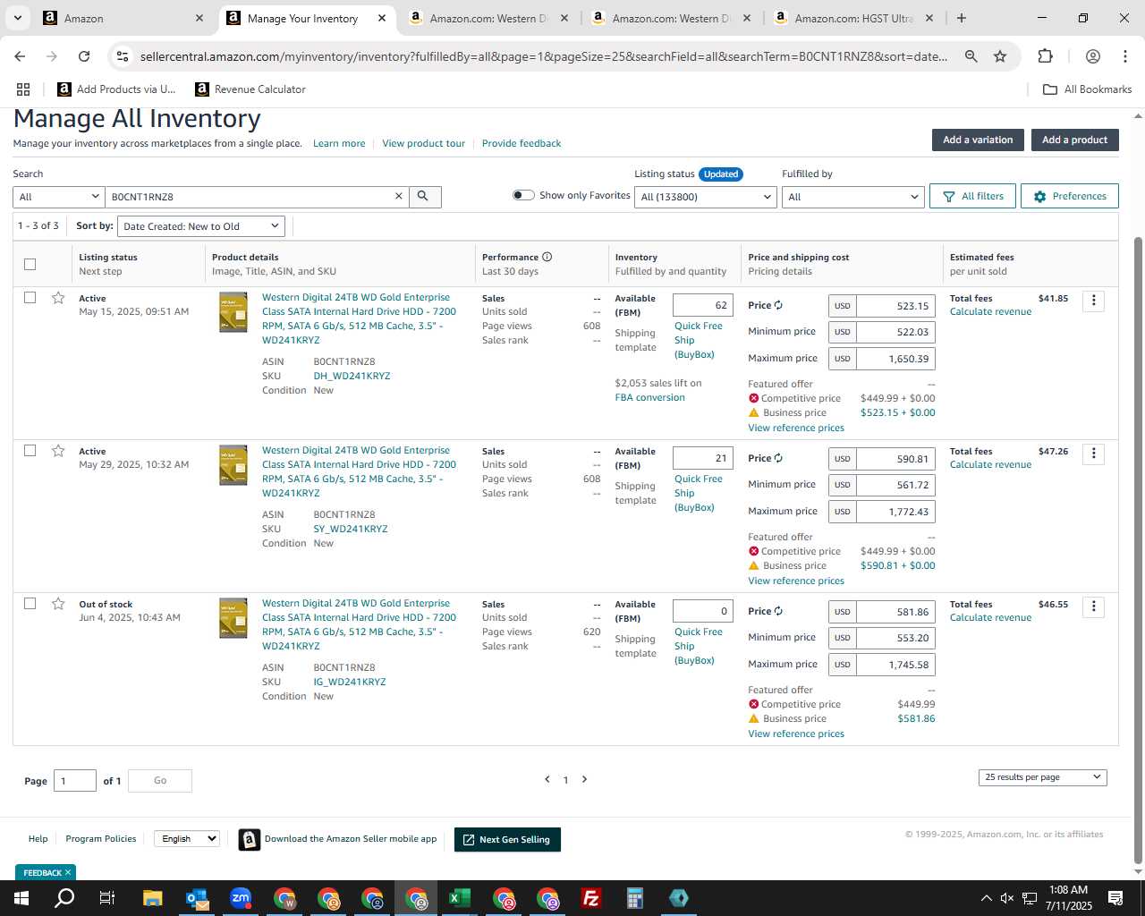Open the browser apps grid icon in bookmarks bar
1145x916 pixels.
[x=23, y=89]
